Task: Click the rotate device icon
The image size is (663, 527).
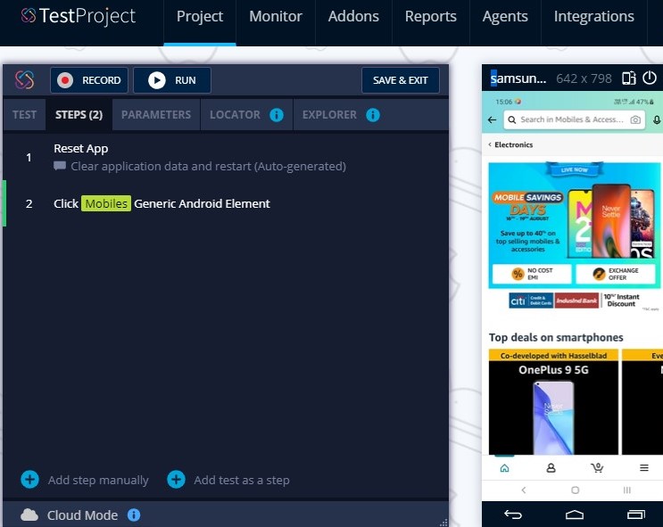Action: 629,78
